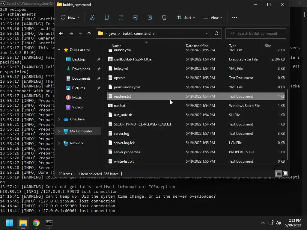Viewport: 307px width, 230px height.
Task: Sort by the Size column header
Action: [268, 46]
